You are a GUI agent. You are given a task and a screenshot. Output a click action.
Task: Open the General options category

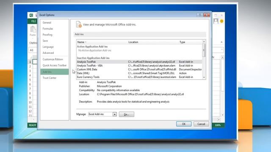tap(47, 22)
